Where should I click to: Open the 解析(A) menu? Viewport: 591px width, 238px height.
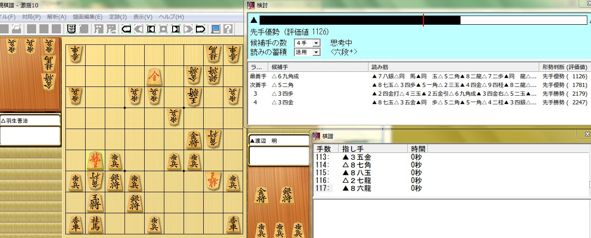tap(56, 17)
